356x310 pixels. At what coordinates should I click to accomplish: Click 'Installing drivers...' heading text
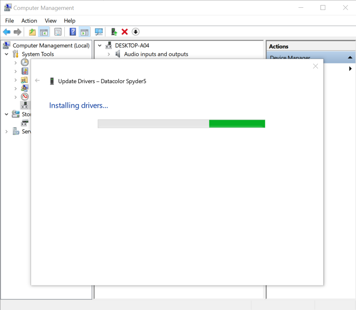click(79, 105)
